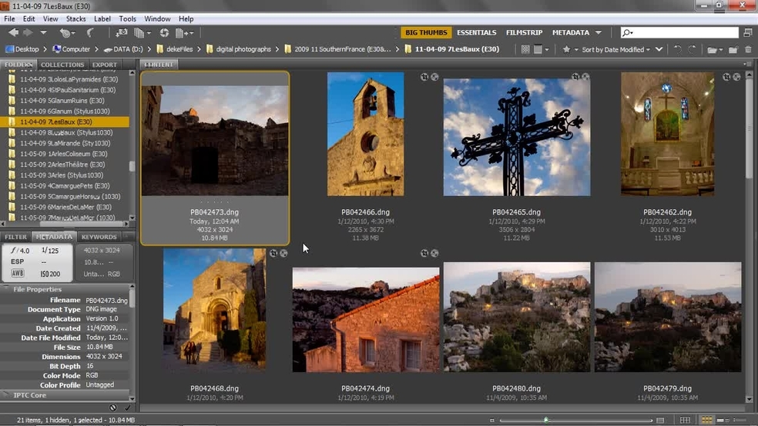Image resolution: width=758 pixels, height=426 pixels.
Task: Switch to view content as thumbnails
Action: pos(706,420)
